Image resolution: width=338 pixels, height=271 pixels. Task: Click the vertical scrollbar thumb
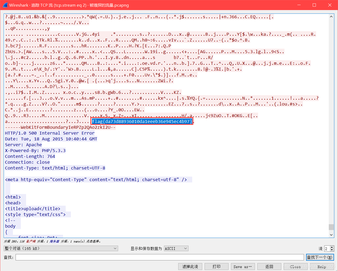click(x=331, y=227)
